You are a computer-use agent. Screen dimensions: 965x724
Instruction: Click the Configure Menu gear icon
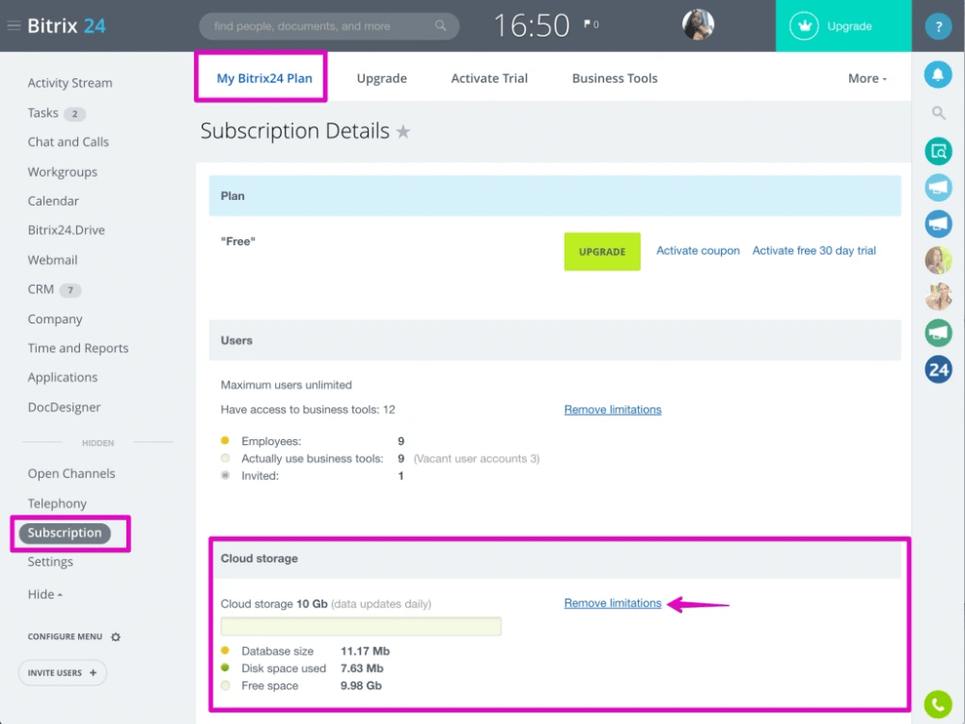click(x=115, y=637)
